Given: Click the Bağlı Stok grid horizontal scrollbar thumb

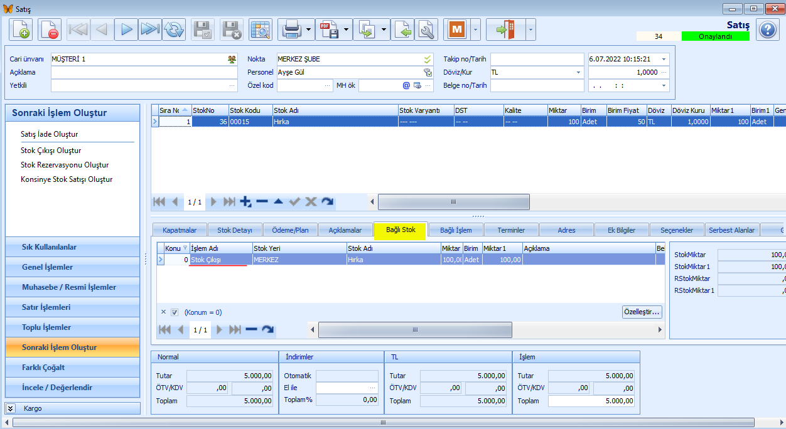Looking at the screenshot, I should [x=415, y=329].
